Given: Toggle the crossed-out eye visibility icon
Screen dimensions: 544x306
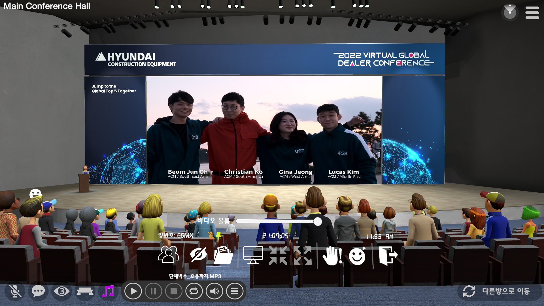Looking at the screenshot, I should coord(198,255).
